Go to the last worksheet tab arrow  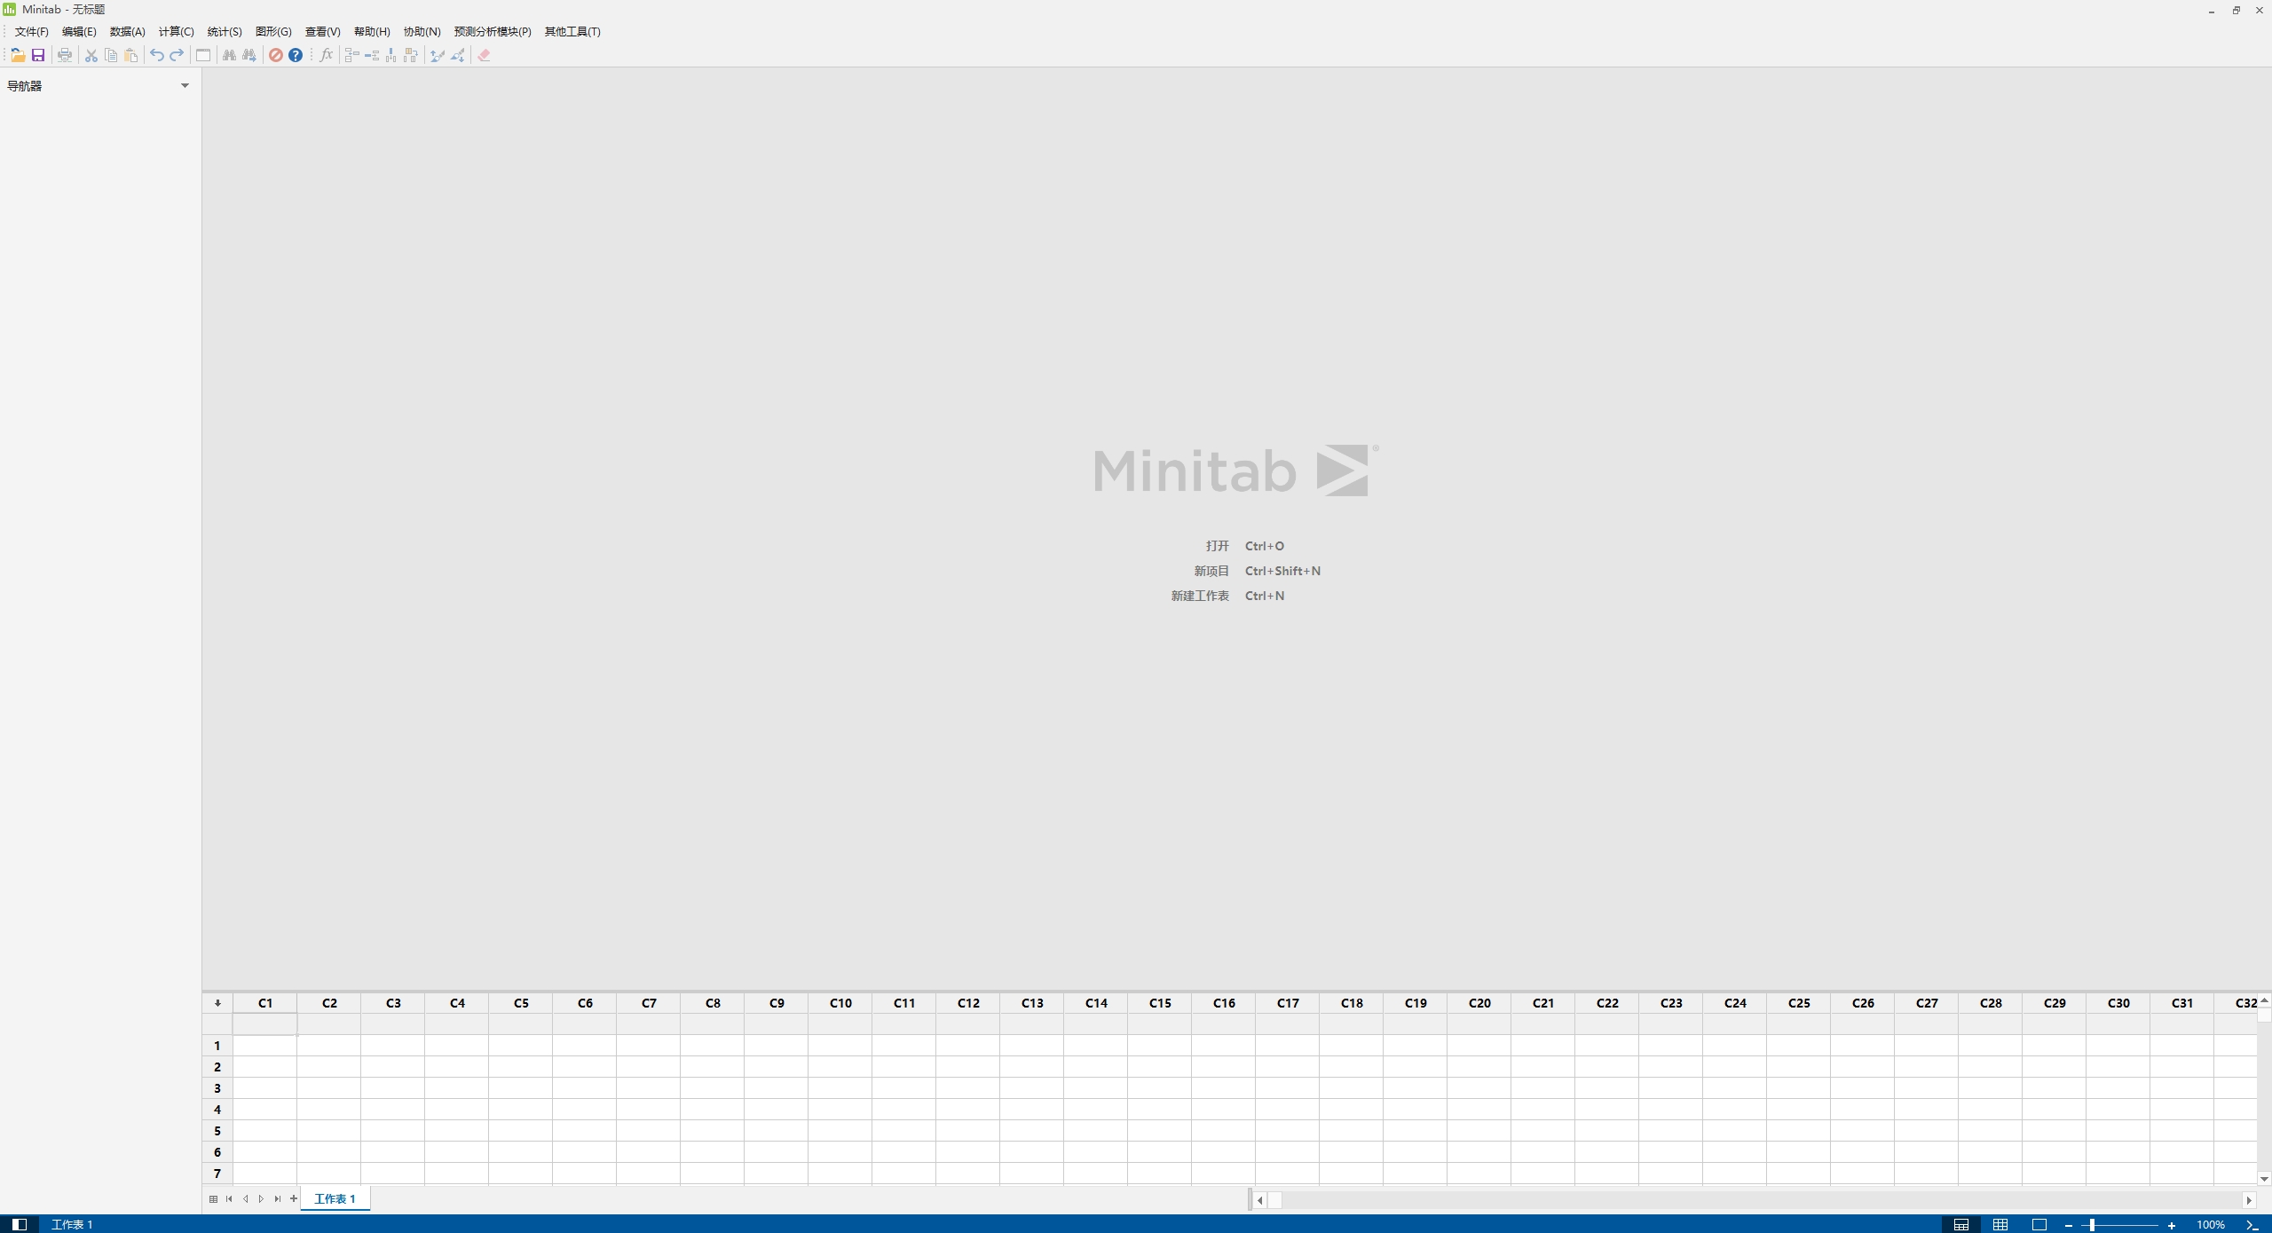click(278, 1199)
